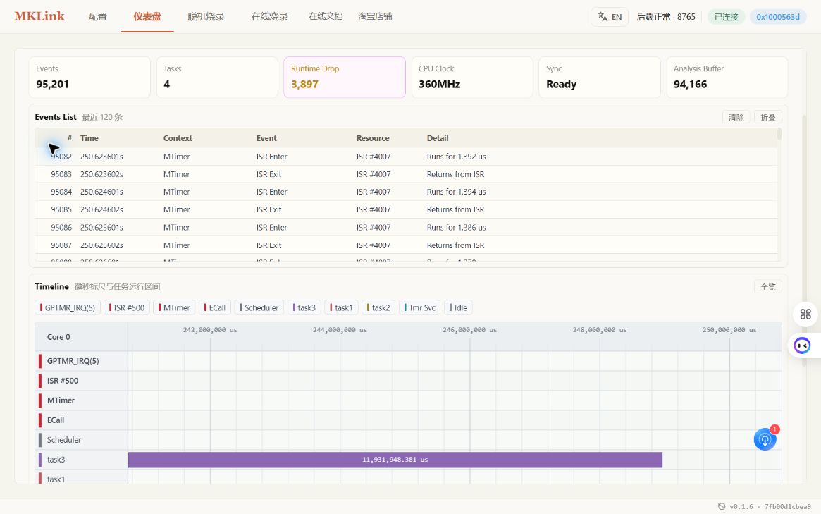Toggle the Idle legend chip

point(458,307)
